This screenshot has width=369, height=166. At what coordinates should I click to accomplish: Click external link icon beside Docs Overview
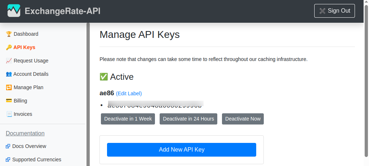coord(8,146)
